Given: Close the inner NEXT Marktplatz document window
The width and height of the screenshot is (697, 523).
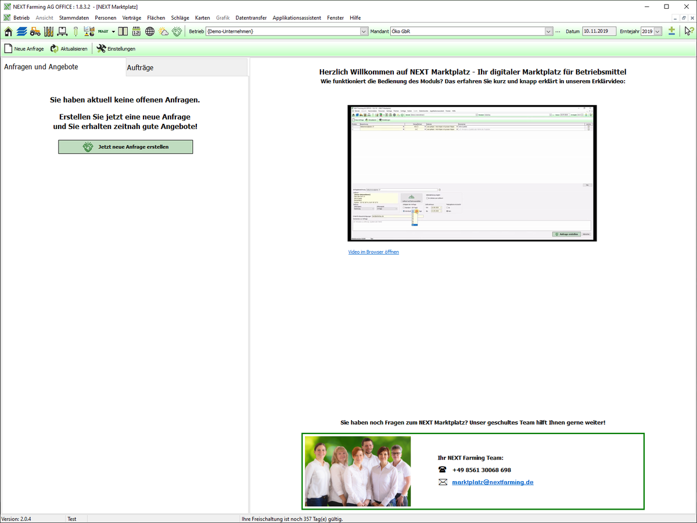Looking at the screenshot, I should pos(691,18).
